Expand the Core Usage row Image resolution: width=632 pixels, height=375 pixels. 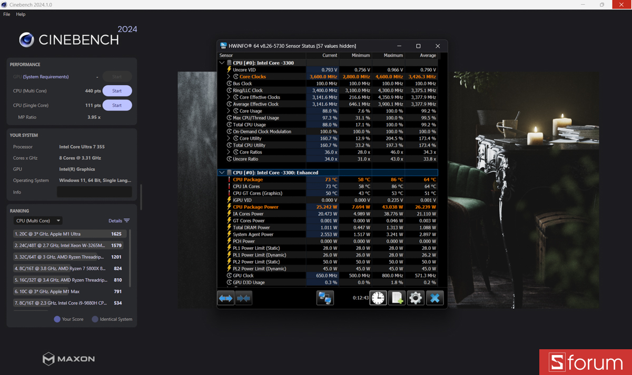pos(229,111)
